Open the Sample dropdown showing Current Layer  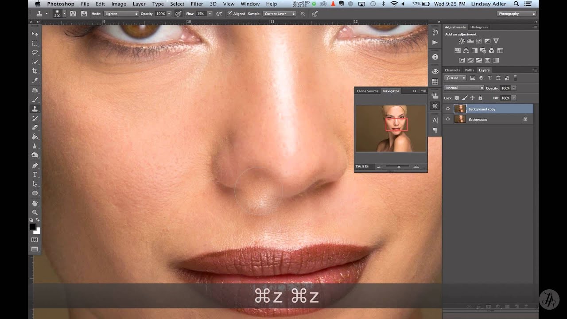[x=280, y=14]
